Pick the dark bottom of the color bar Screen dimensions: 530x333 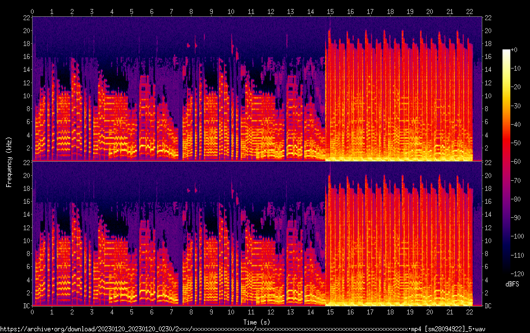point(506,271)
